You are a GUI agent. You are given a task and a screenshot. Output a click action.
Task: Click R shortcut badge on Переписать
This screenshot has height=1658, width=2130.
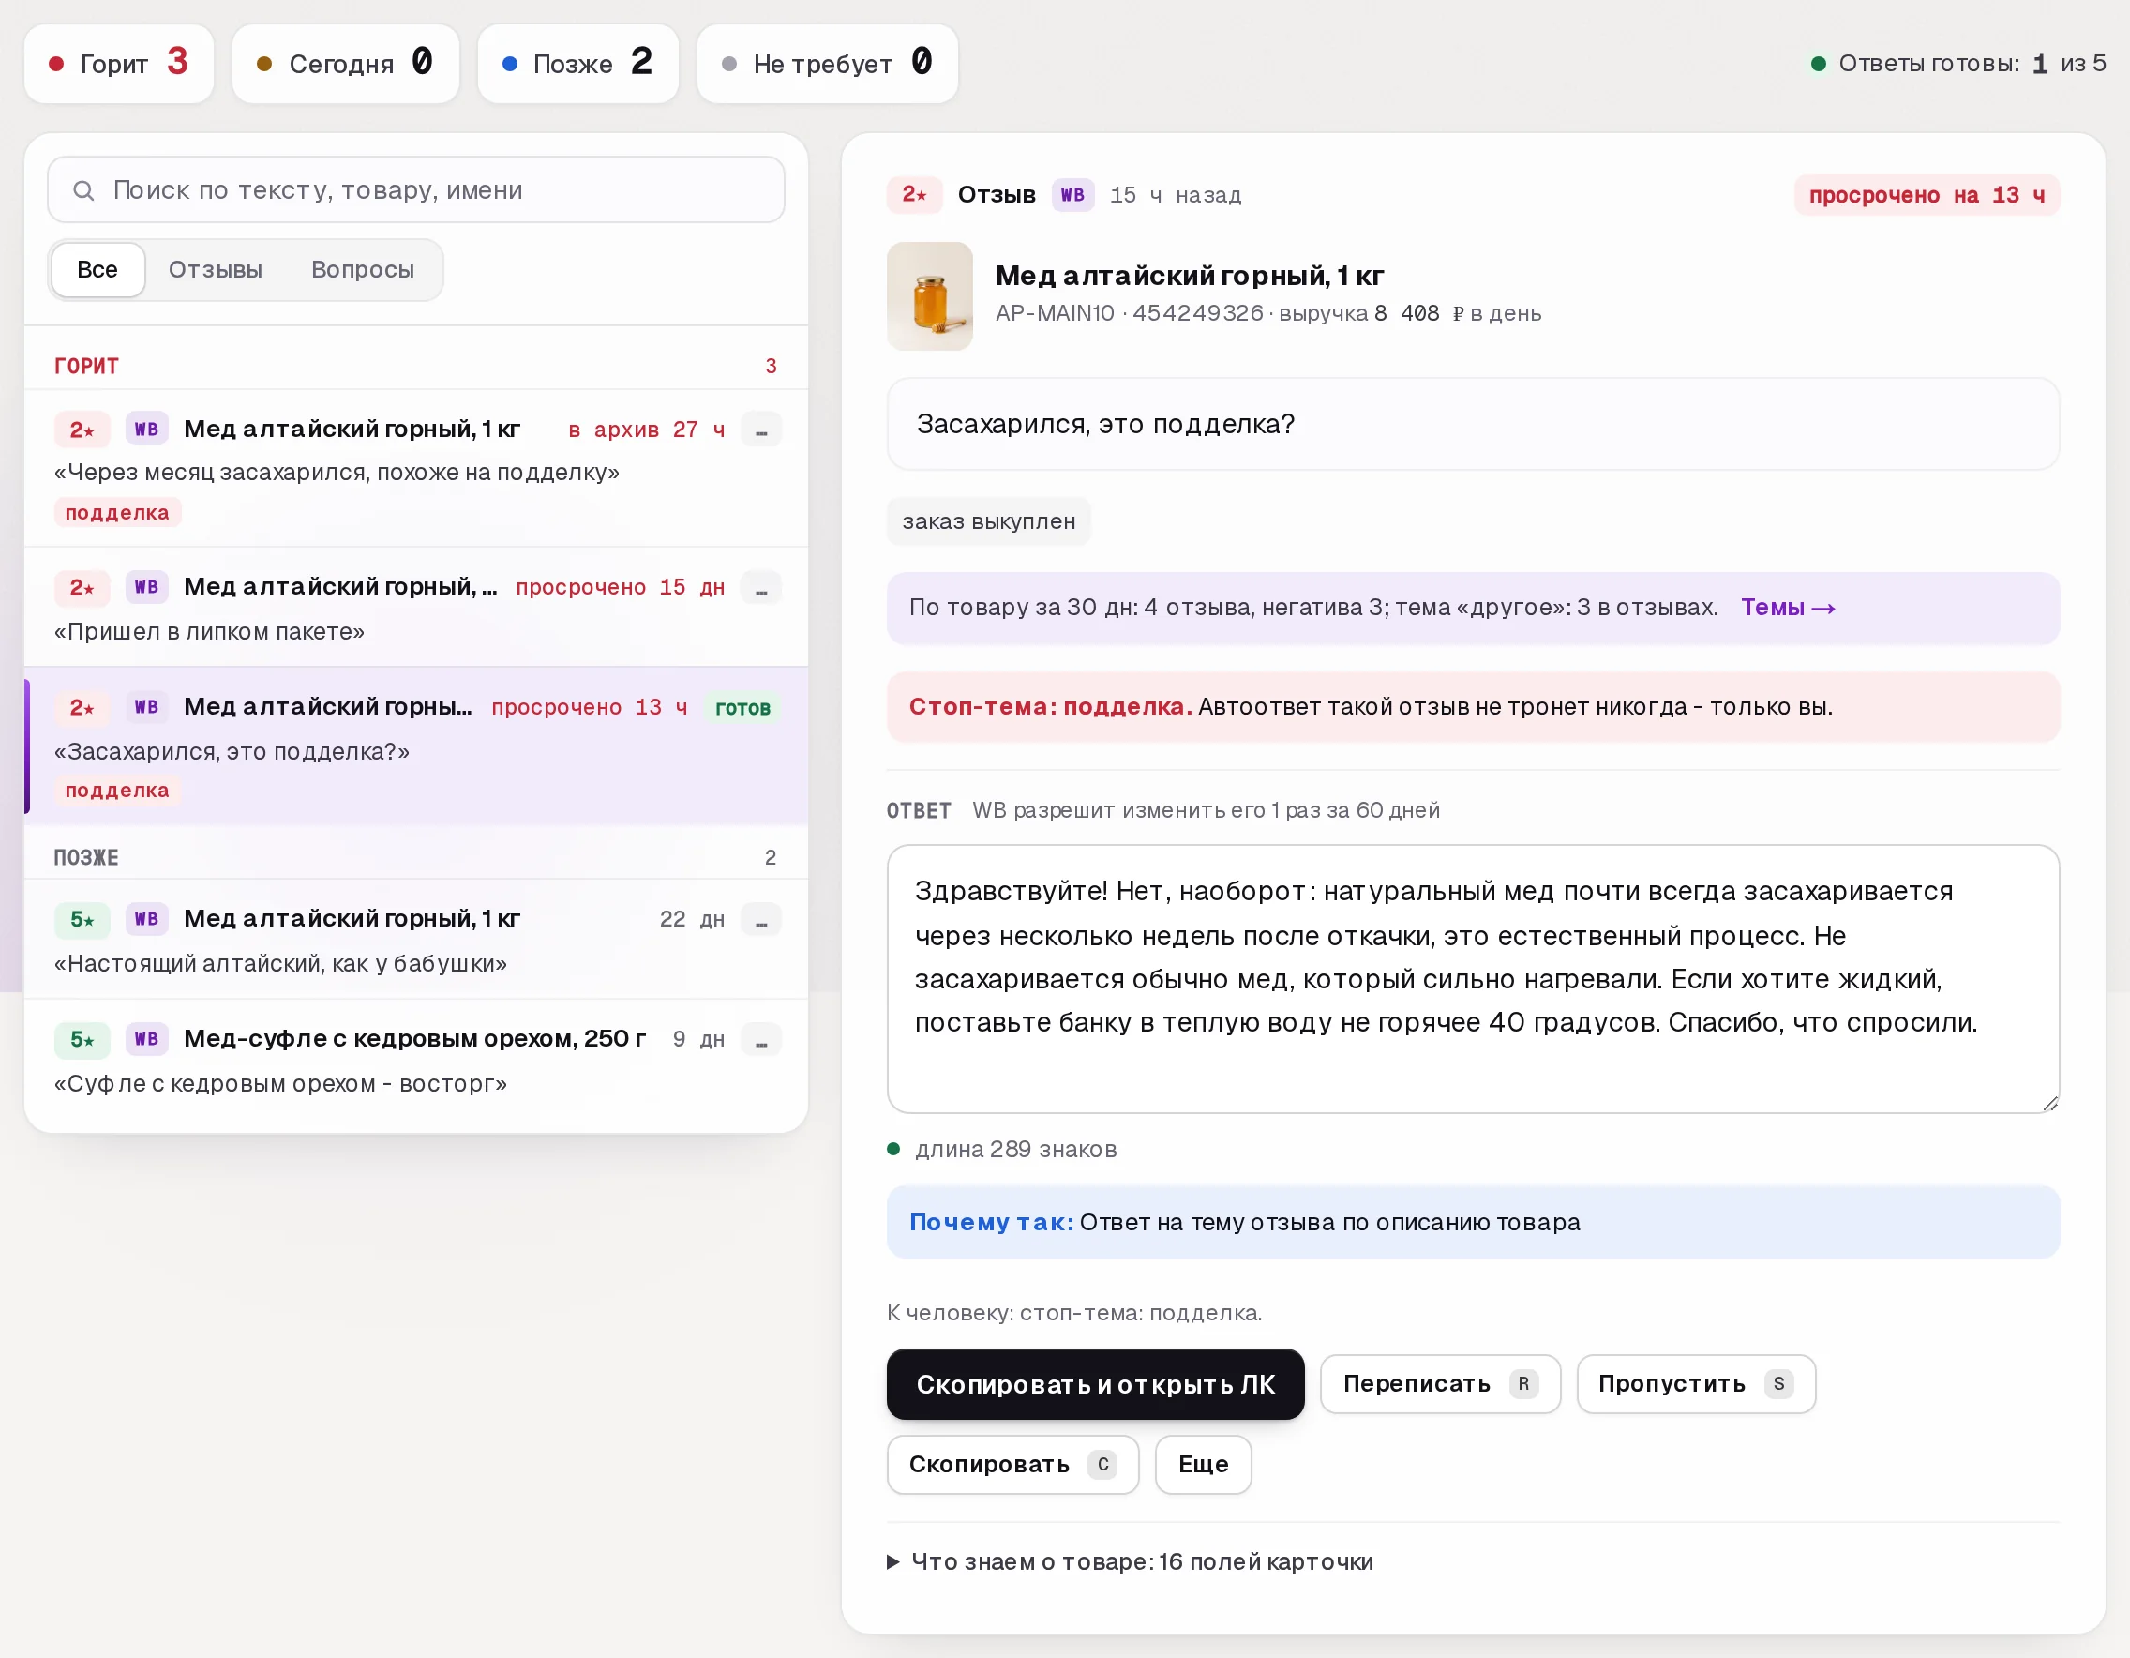[x=1522, y=1384]
